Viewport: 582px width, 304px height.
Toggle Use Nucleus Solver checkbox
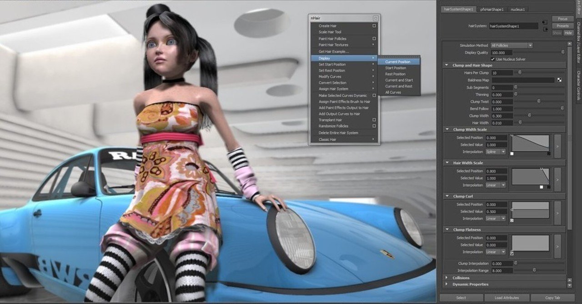tap(493, 59)
